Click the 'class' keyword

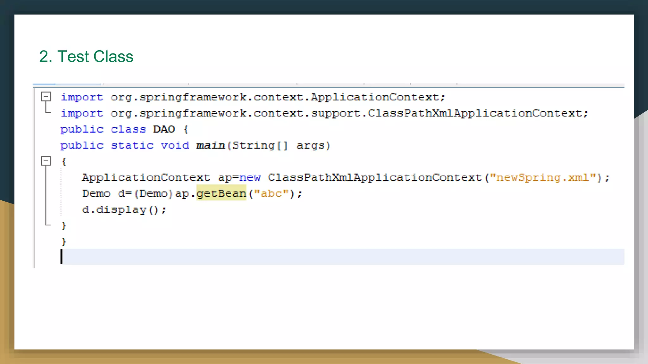[x=128, y=129]
